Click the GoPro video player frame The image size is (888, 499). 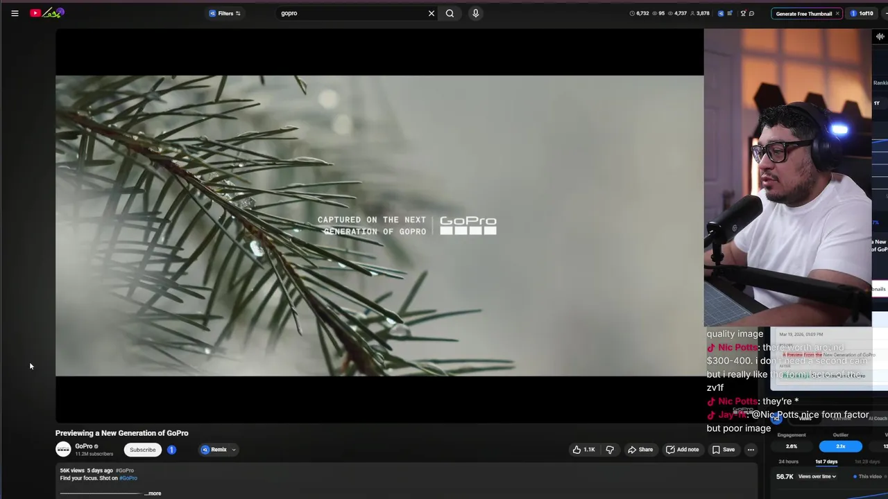[x=379, y=225]
